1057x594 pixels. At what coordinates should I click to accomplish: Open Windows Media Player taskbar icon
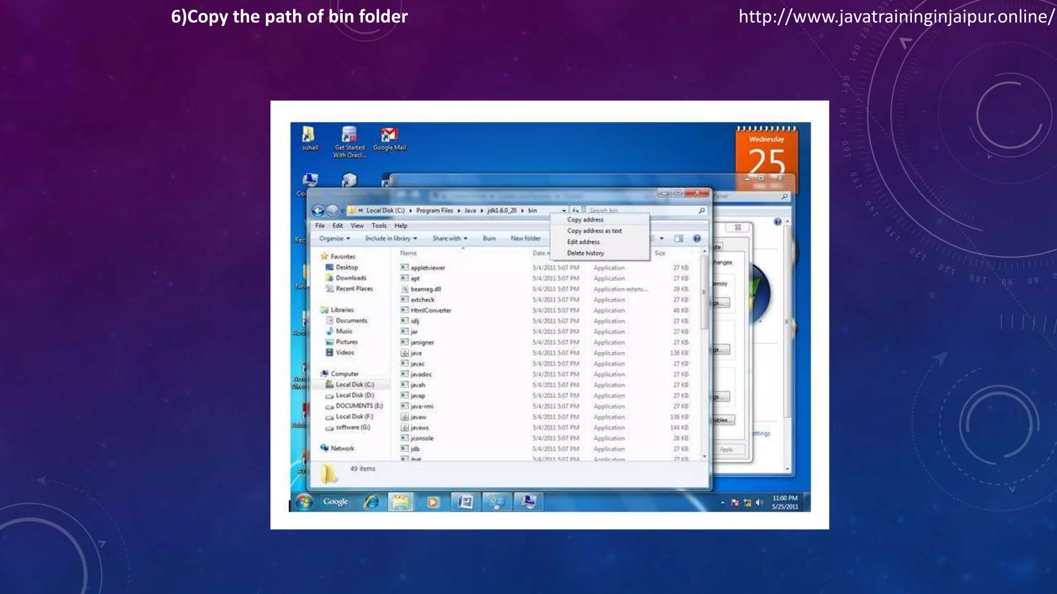coord(433,502)
